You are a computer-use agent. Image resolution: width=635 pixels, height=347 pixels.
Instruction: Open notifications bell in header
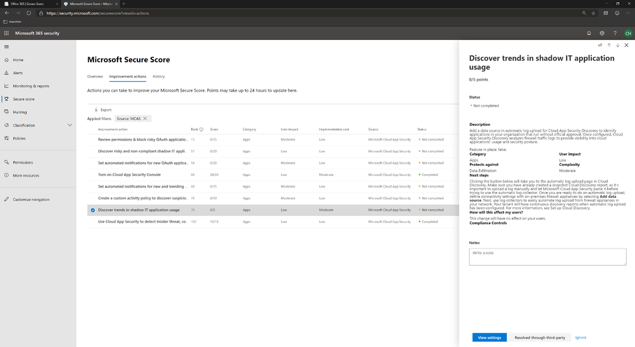click(x=589, y=33)
